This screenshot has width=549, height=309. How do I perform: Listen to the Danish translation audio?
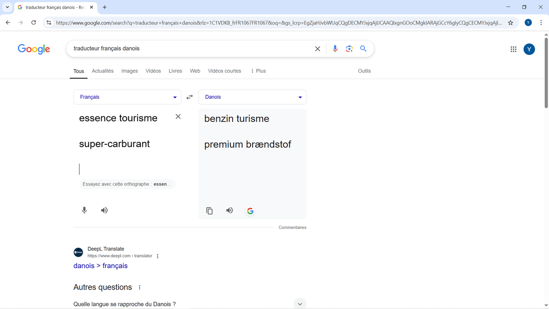click(x=229, y=210)
